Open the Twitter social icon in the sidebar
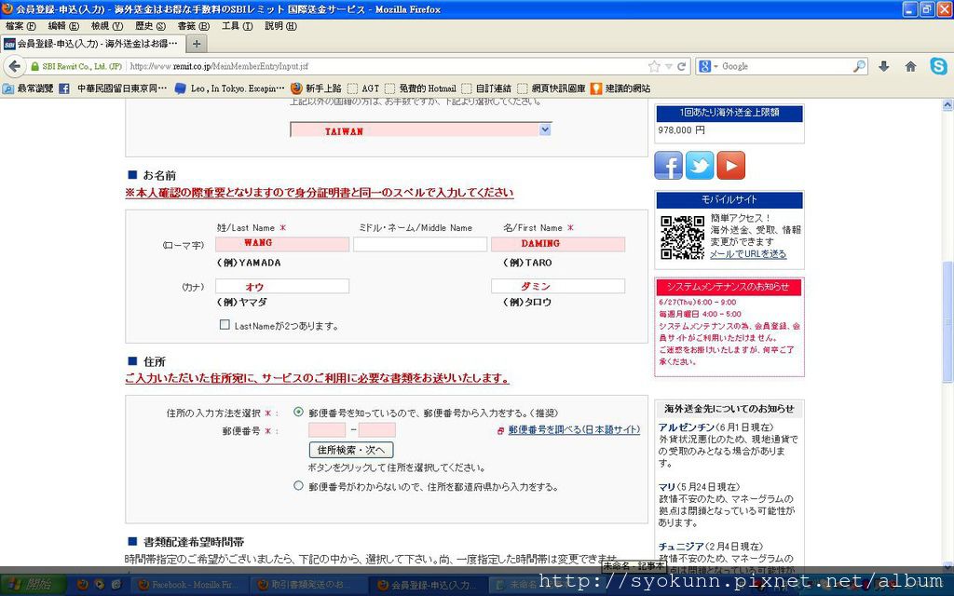 700,165
